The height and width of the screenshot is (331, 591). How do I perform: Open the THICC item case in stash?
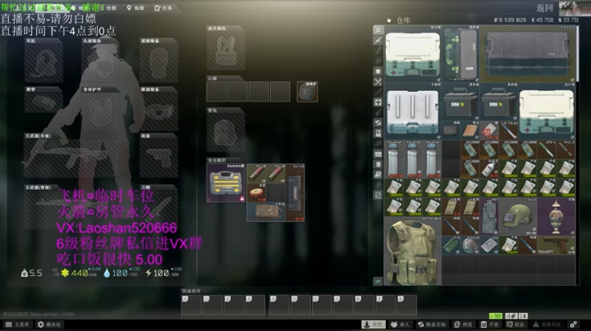(x=527, y=54)
